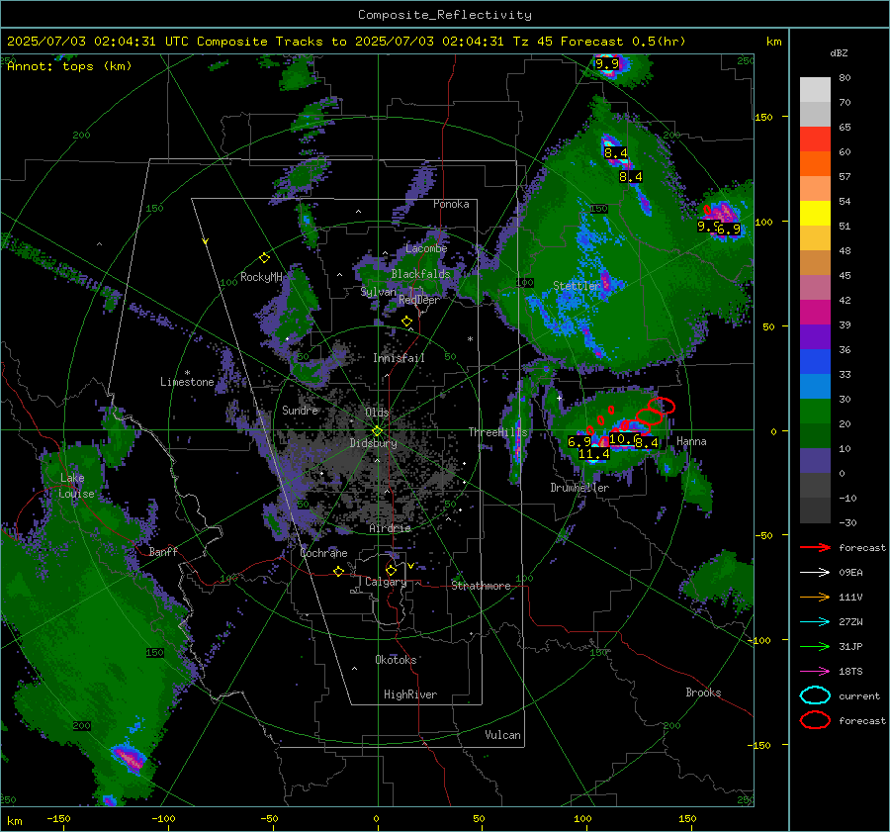Click the radar site diamond at Didsbury
Viewport: 890px width, 832px height.
[x=377, y=431]
